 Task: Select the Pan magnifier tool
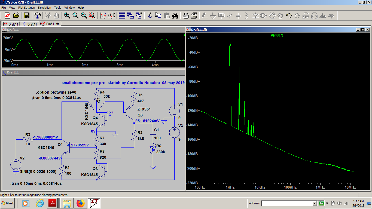[75, 16]
